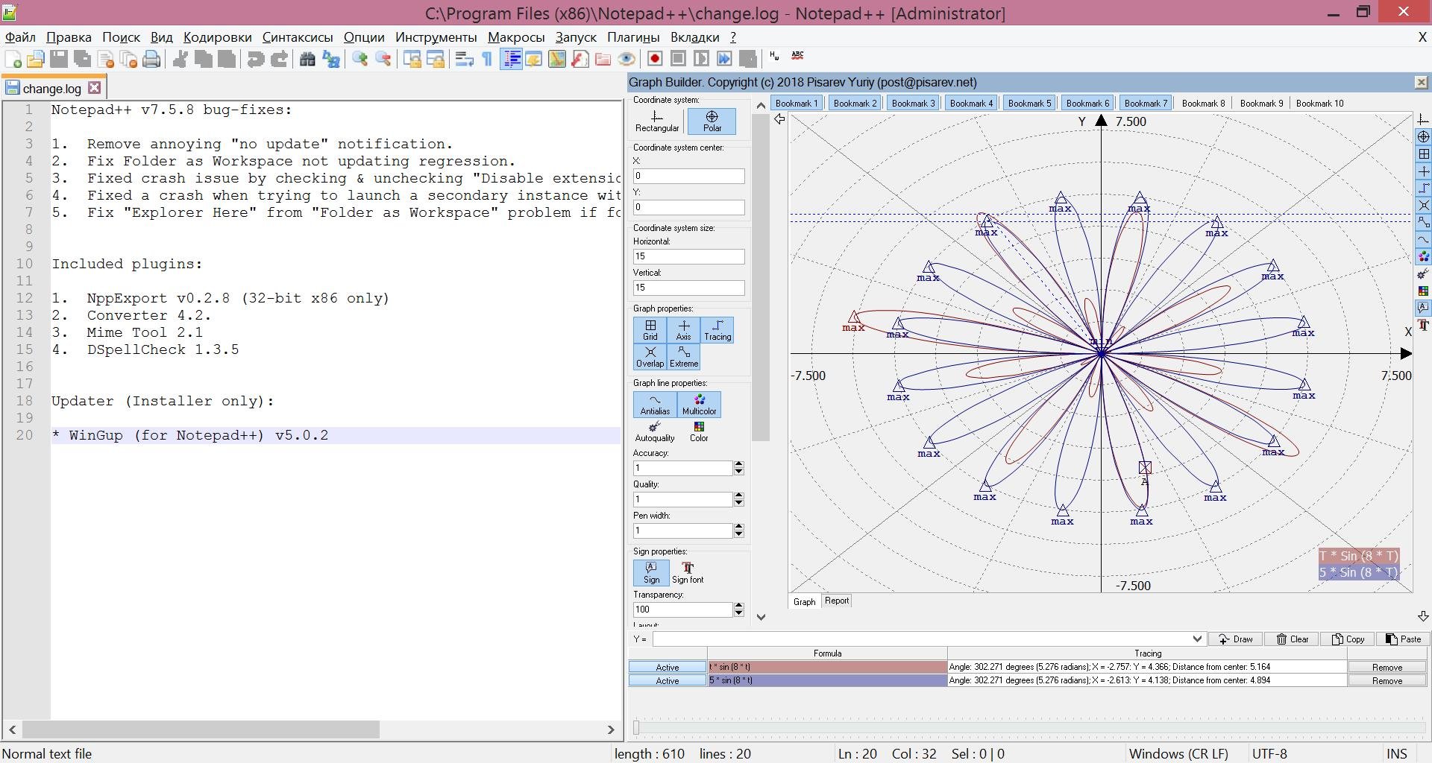The width and height of the screenshot is (1432, 763).
Task: Toggle Antialias for graph lines
Action: point(654,405)
